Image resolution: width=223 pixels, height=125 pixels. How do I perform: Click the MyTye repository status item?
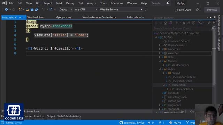coord(175,123)
